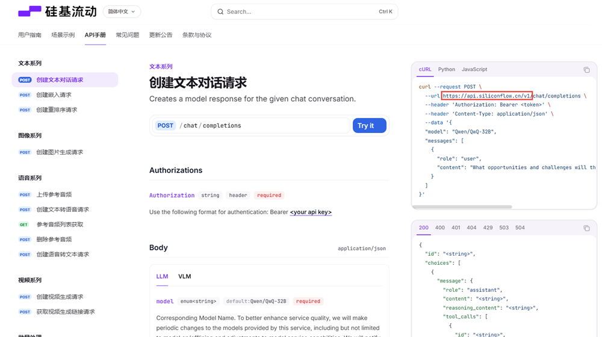Open the 更新公告 tab
602x337 pixels.
pyautogui.click(x=161, y=35)
